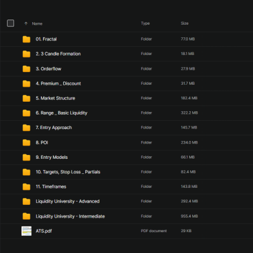Open the folder named 2. 3 Candle Formation
253x253 pixels.
[58, 54]
